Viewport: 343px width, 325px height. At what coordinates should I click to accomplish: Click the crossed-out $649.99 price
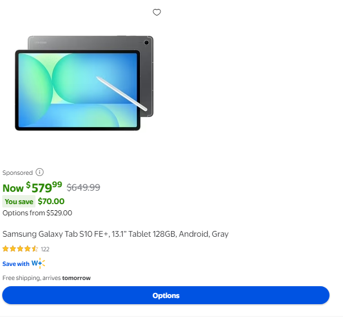(x=83, y=187)
